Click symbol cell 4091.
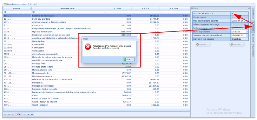 click(x=17, y=92)
